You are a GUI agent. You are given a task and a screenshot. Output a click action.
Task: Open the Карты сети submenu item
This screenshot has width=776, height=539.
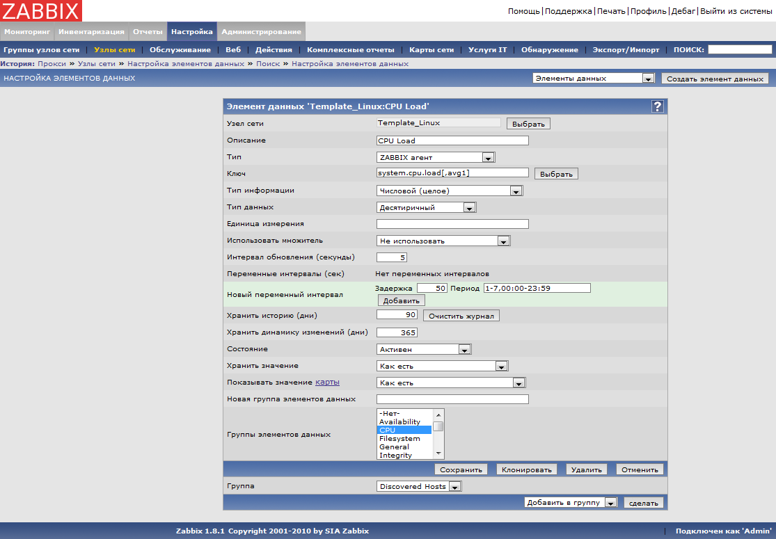tap(431, 50)
